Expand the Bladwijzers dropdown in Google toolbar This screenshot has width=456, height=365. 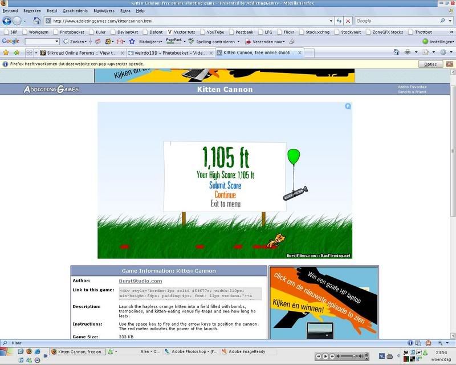pos(161,42)
